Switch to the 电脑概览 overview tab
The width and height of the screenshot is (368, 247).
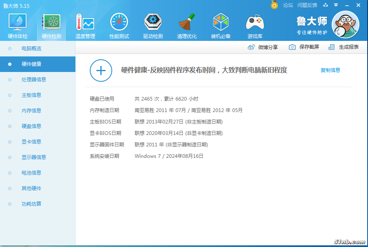[x=31, y=49]
